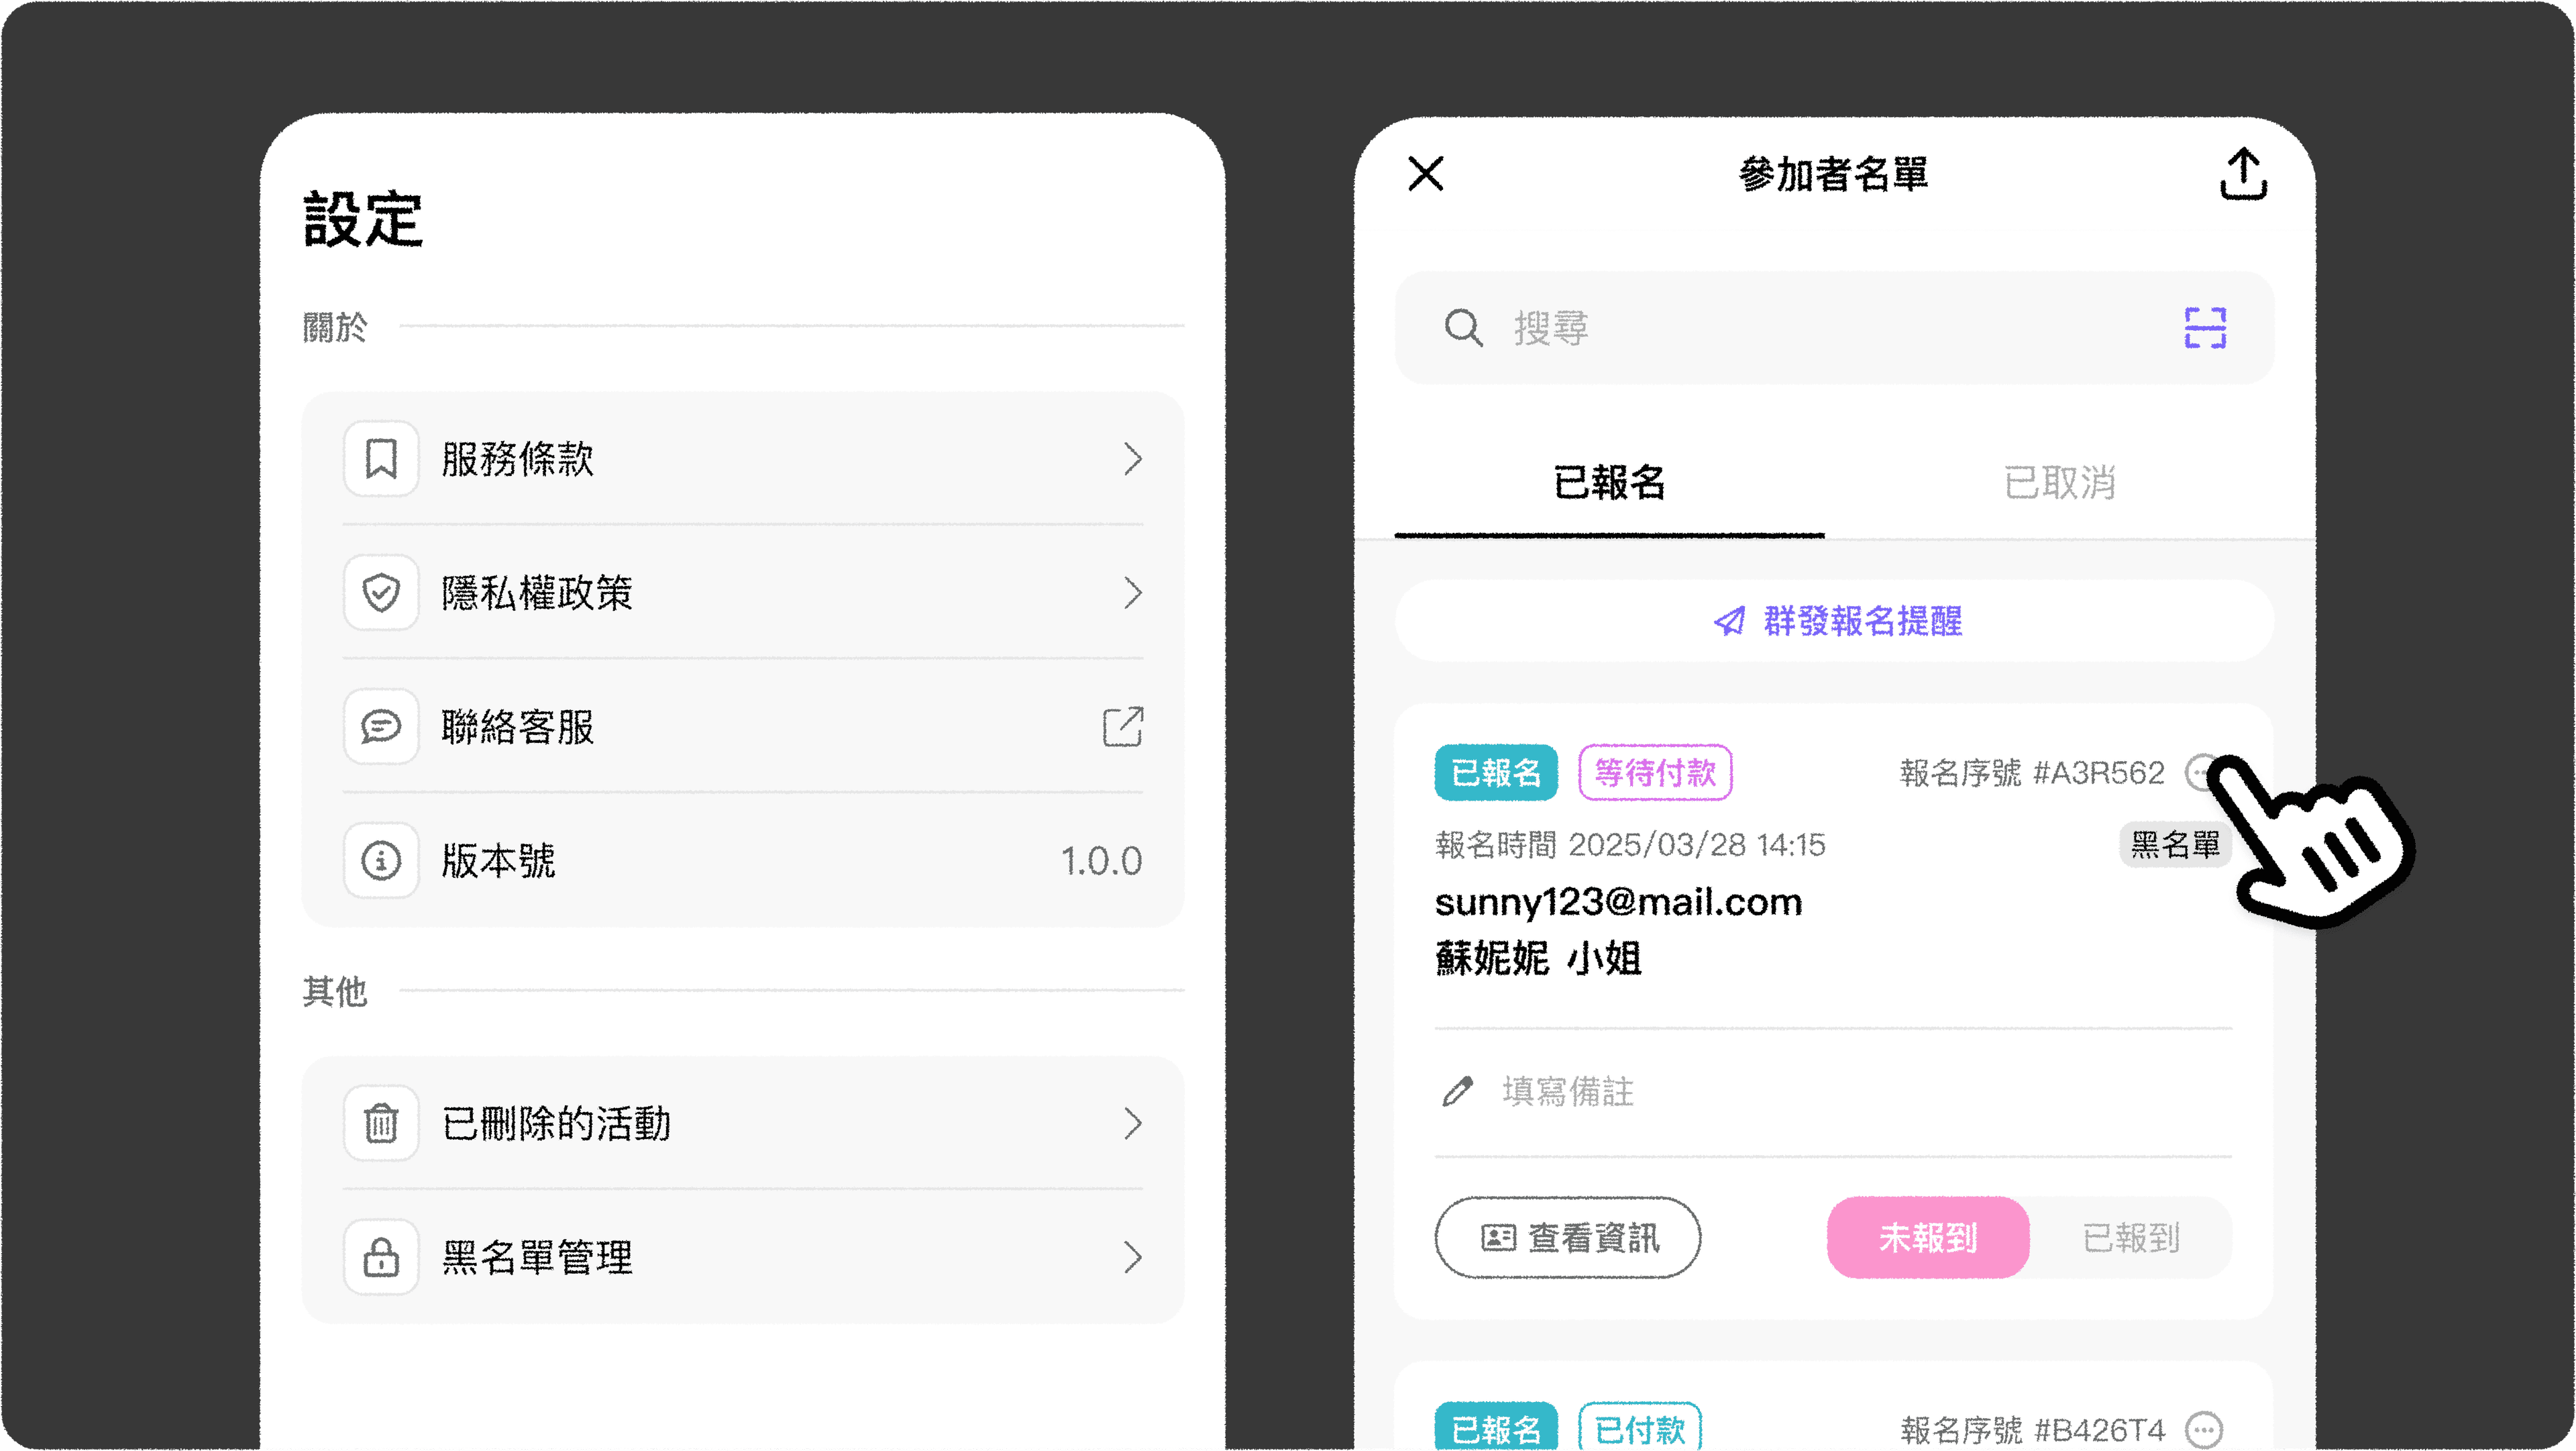
Task: Tap 查看資訊 button
Action: (1567, 1237)
